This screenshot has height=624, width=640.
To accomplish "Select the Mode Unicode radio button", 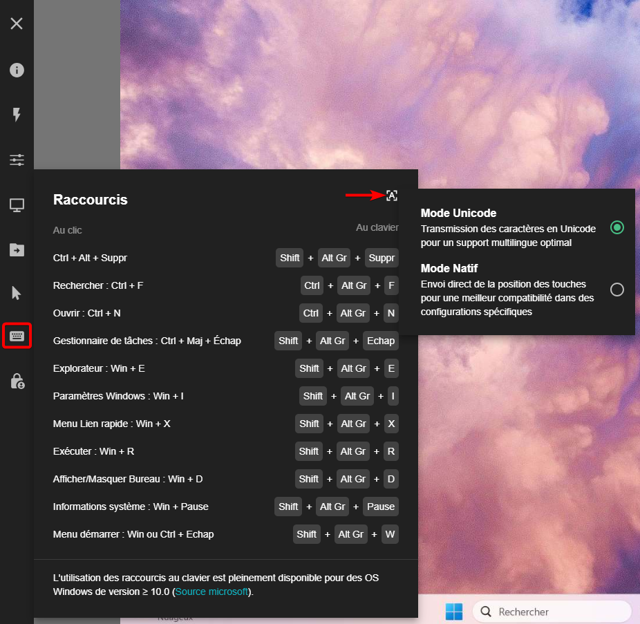I will coord(617,227).
